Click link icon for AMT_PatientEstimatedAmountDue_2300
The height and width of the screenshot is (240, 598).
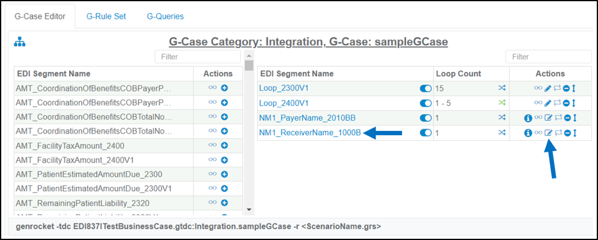[213, 174]
